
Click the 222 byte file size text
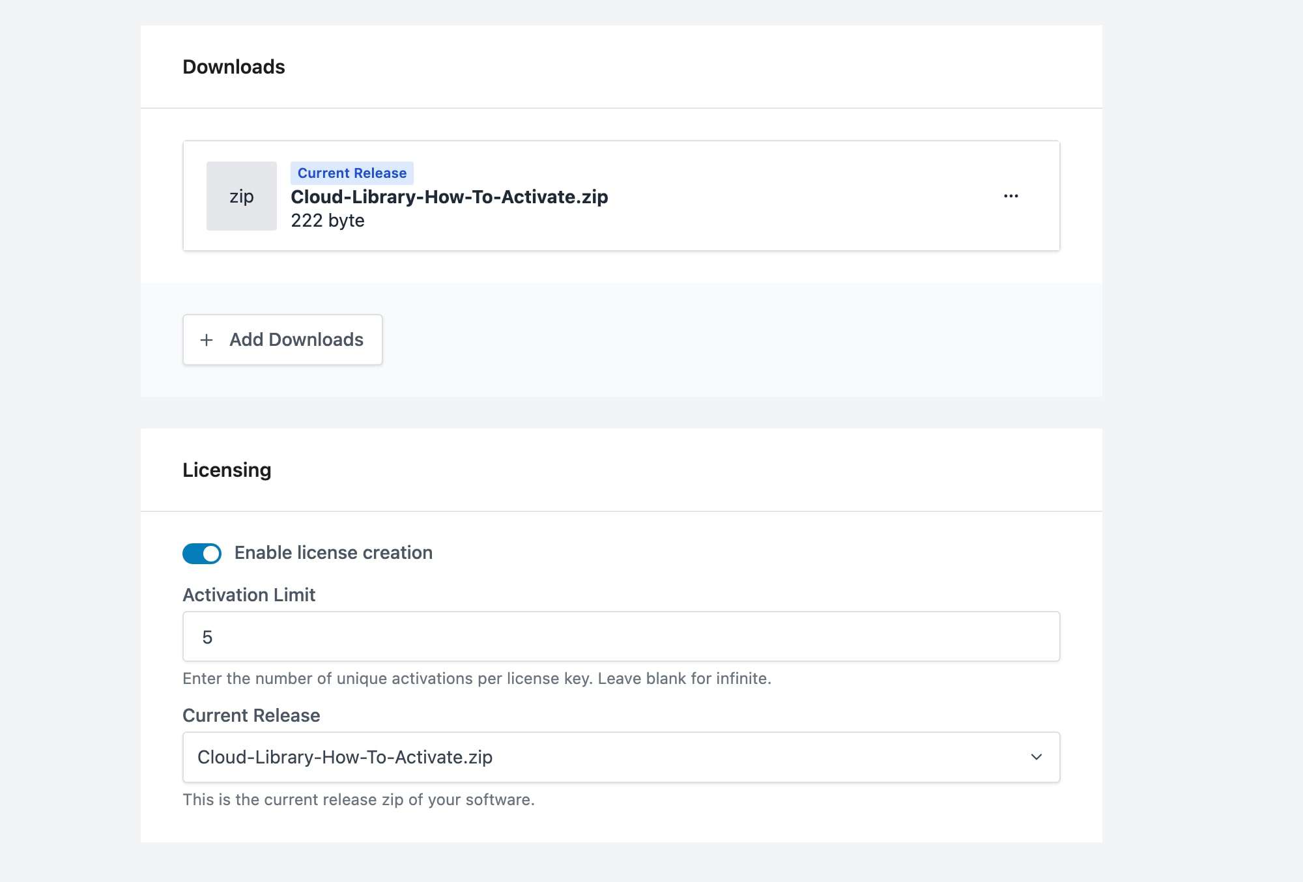[x=328, y=221]
